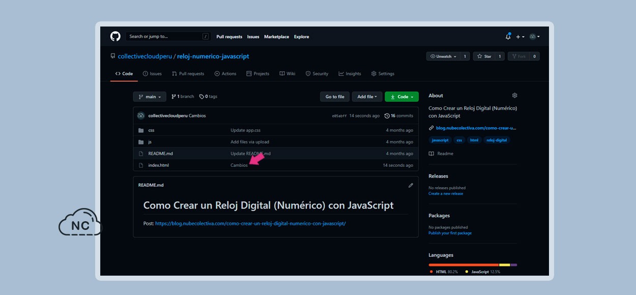636x295 pixels.
Task: Click the Go to file button
Action: click(335, 97)
